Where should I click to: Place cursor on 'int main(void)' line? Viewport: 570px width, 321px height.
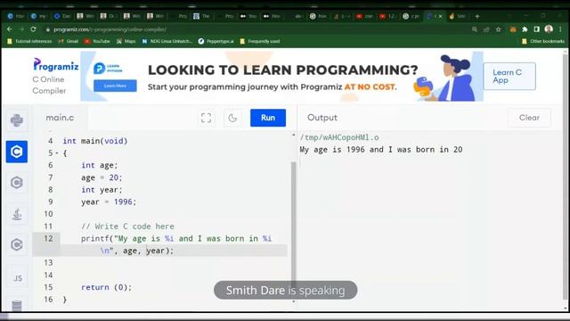click(95, 141)
